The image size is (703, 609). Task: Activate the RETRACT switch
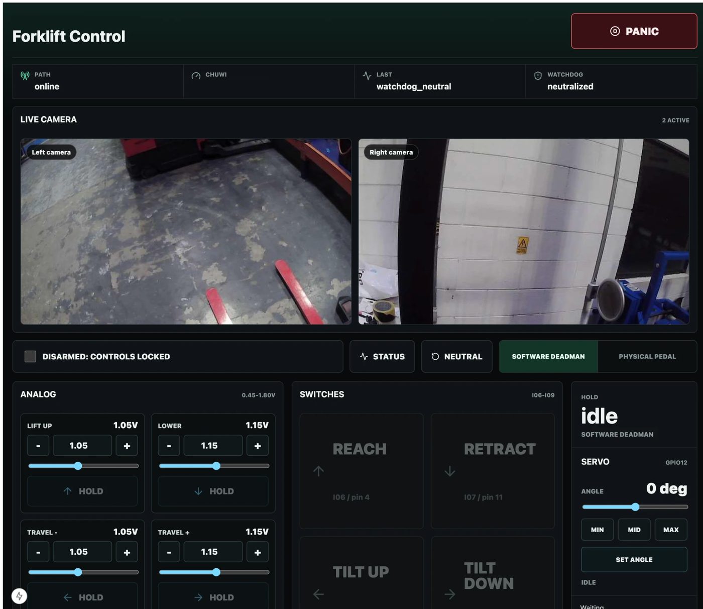point(493,471)
